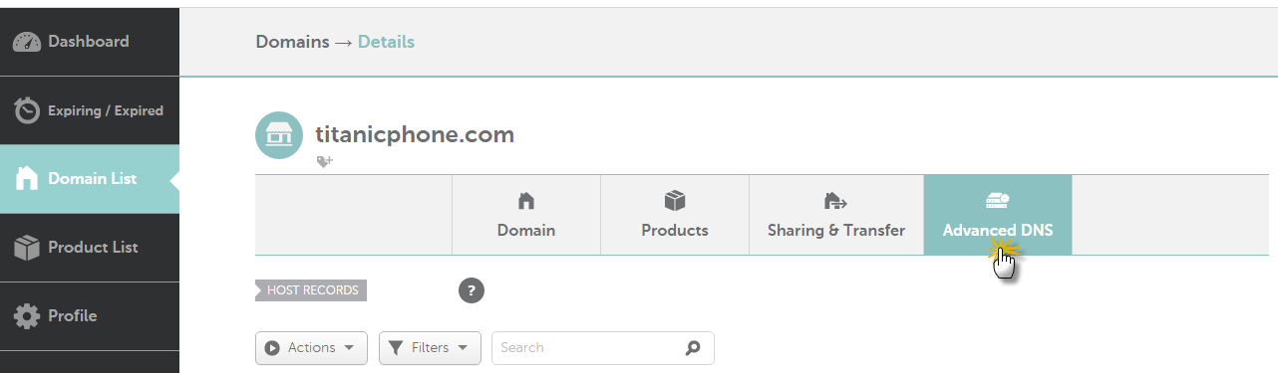Click the storefront icon beside titanicphone.com
Viewport: 1278px width, 373px height.
tap(279, 135)
